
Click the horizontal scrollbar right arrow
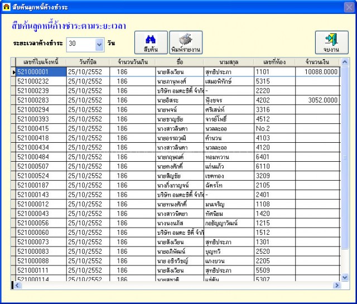pos(337,286)
